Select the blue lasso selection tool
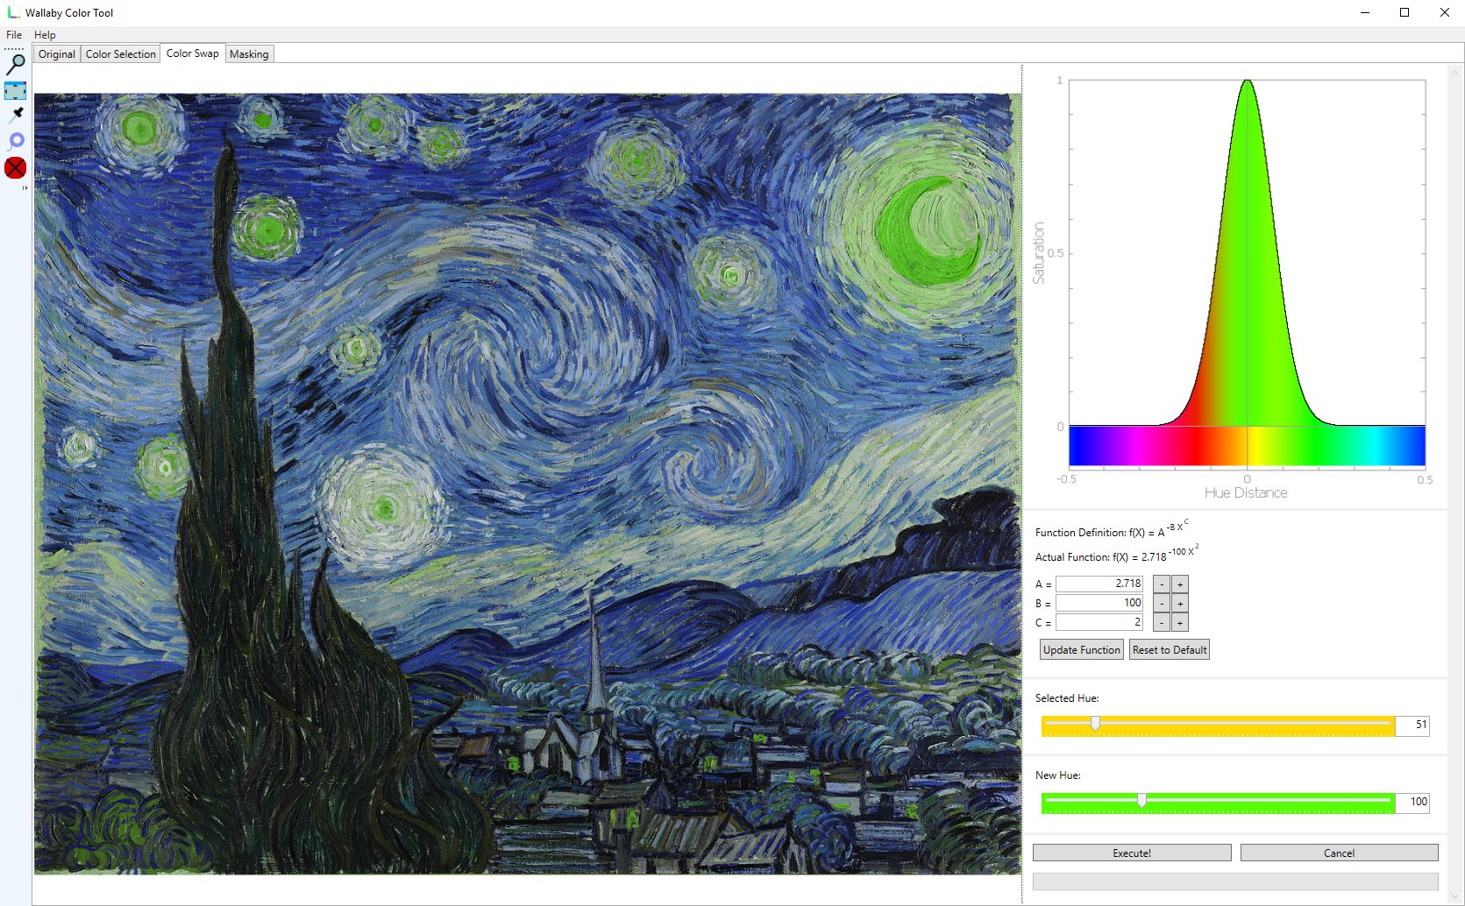The image size is (1465, 906). tap(16, 141)
